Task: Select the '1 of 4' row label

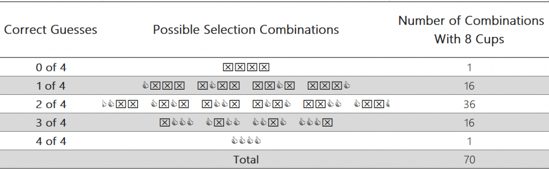Action: pyautogui.click(x=51, y=86)
